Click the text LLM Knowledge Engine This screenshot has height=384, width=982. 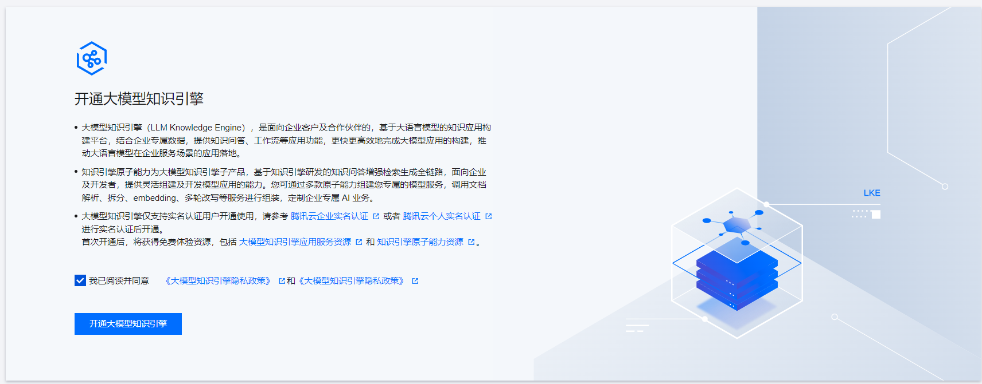197,128
